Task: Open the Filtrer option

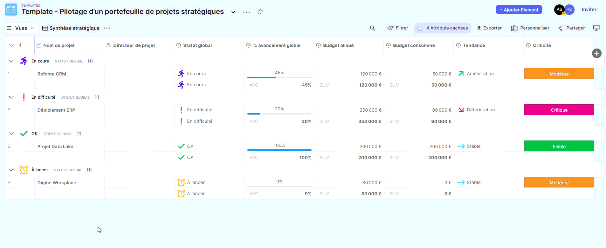Action: 398,28
